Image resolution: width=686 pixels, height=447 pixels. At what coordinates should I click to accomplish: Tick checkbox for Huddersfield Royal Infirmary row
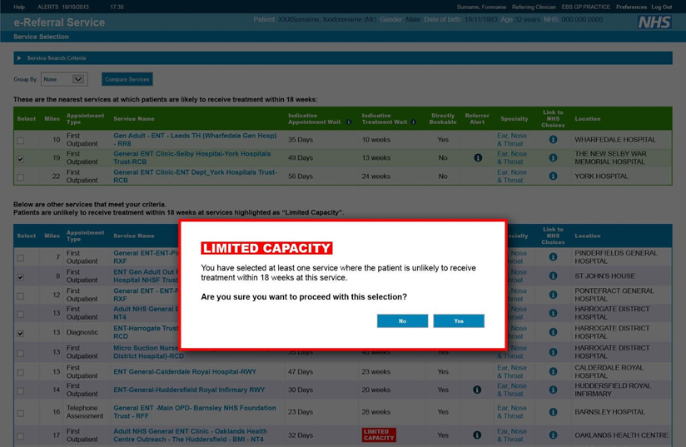[21, 391]
